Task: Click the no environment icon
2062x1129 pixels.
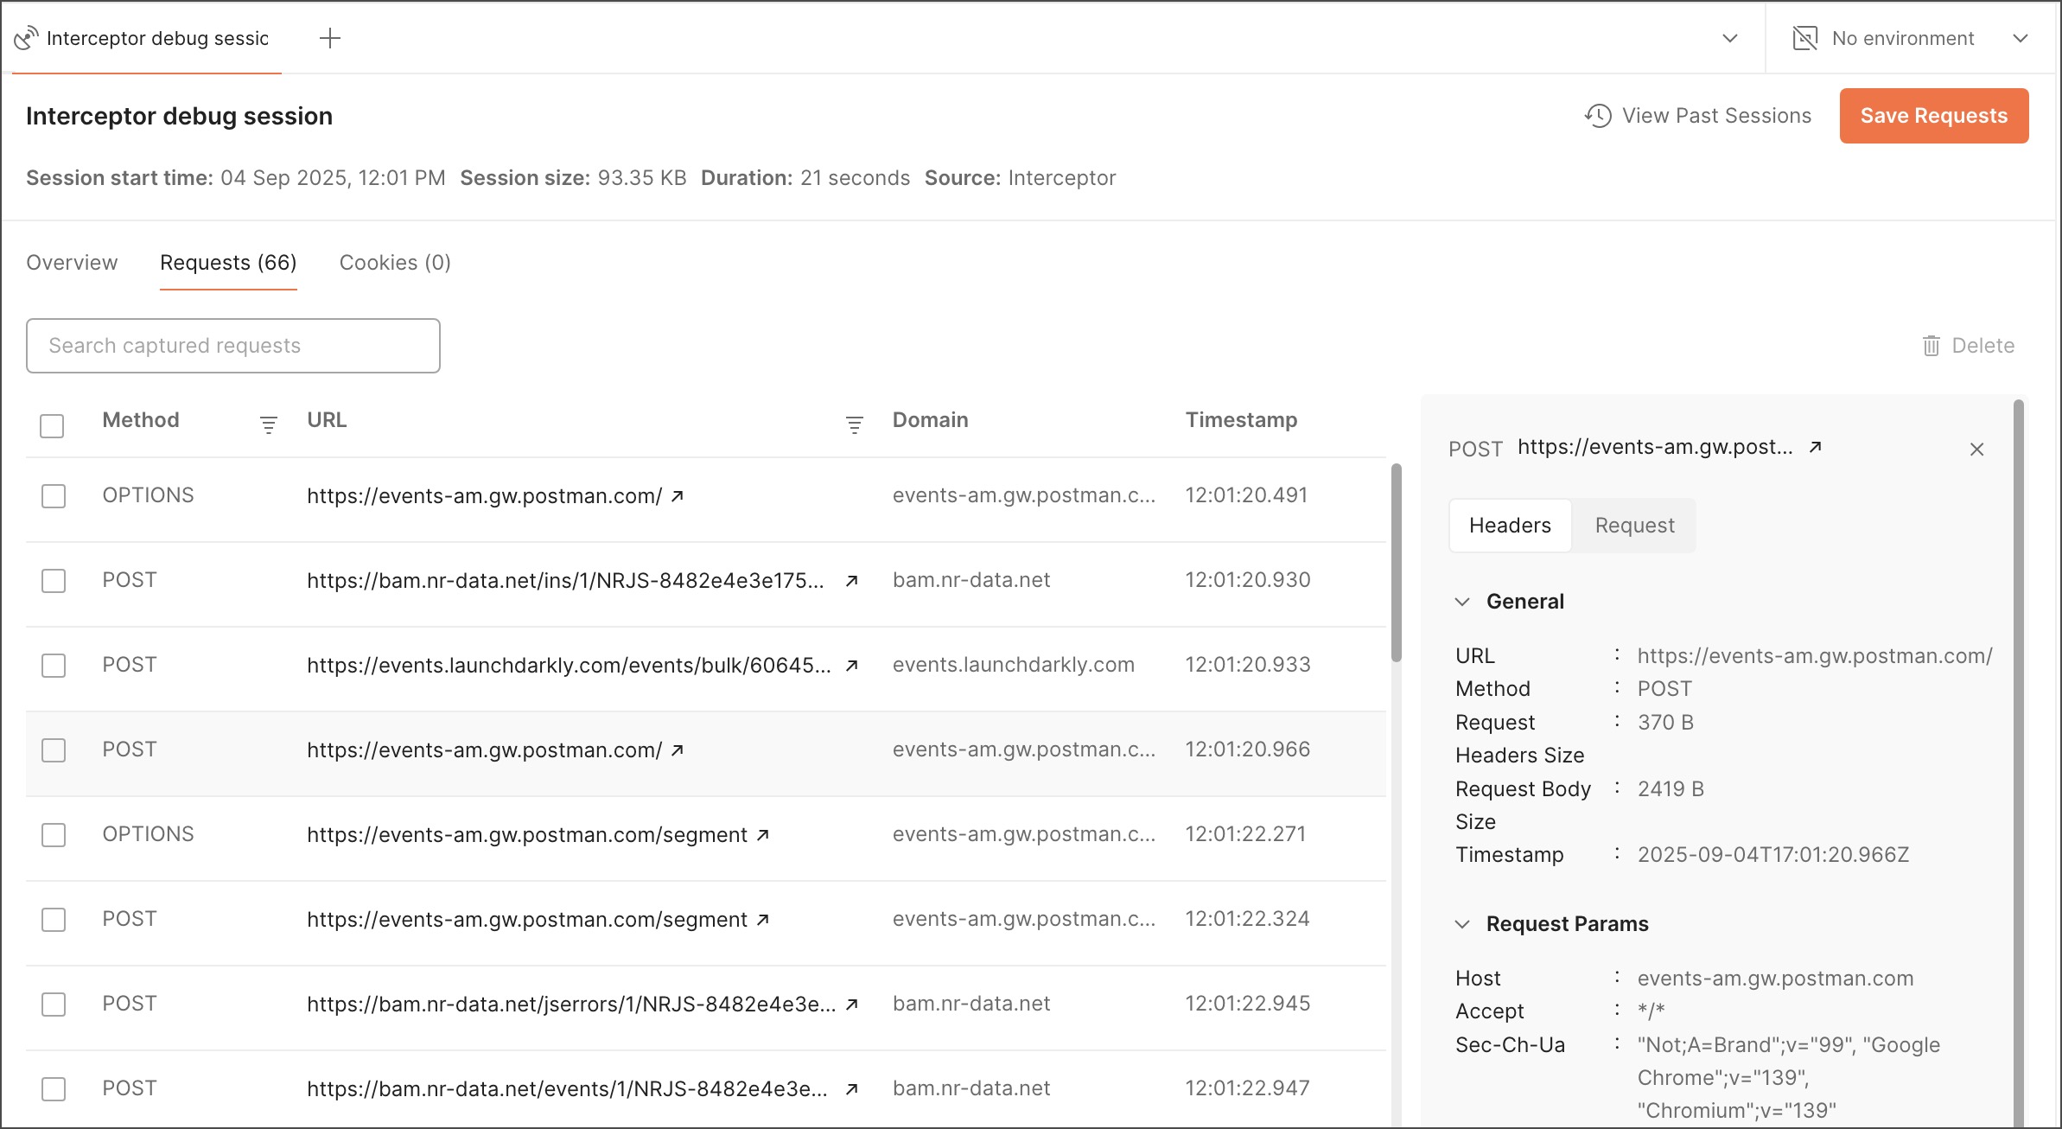Action: coord(1805,38)
